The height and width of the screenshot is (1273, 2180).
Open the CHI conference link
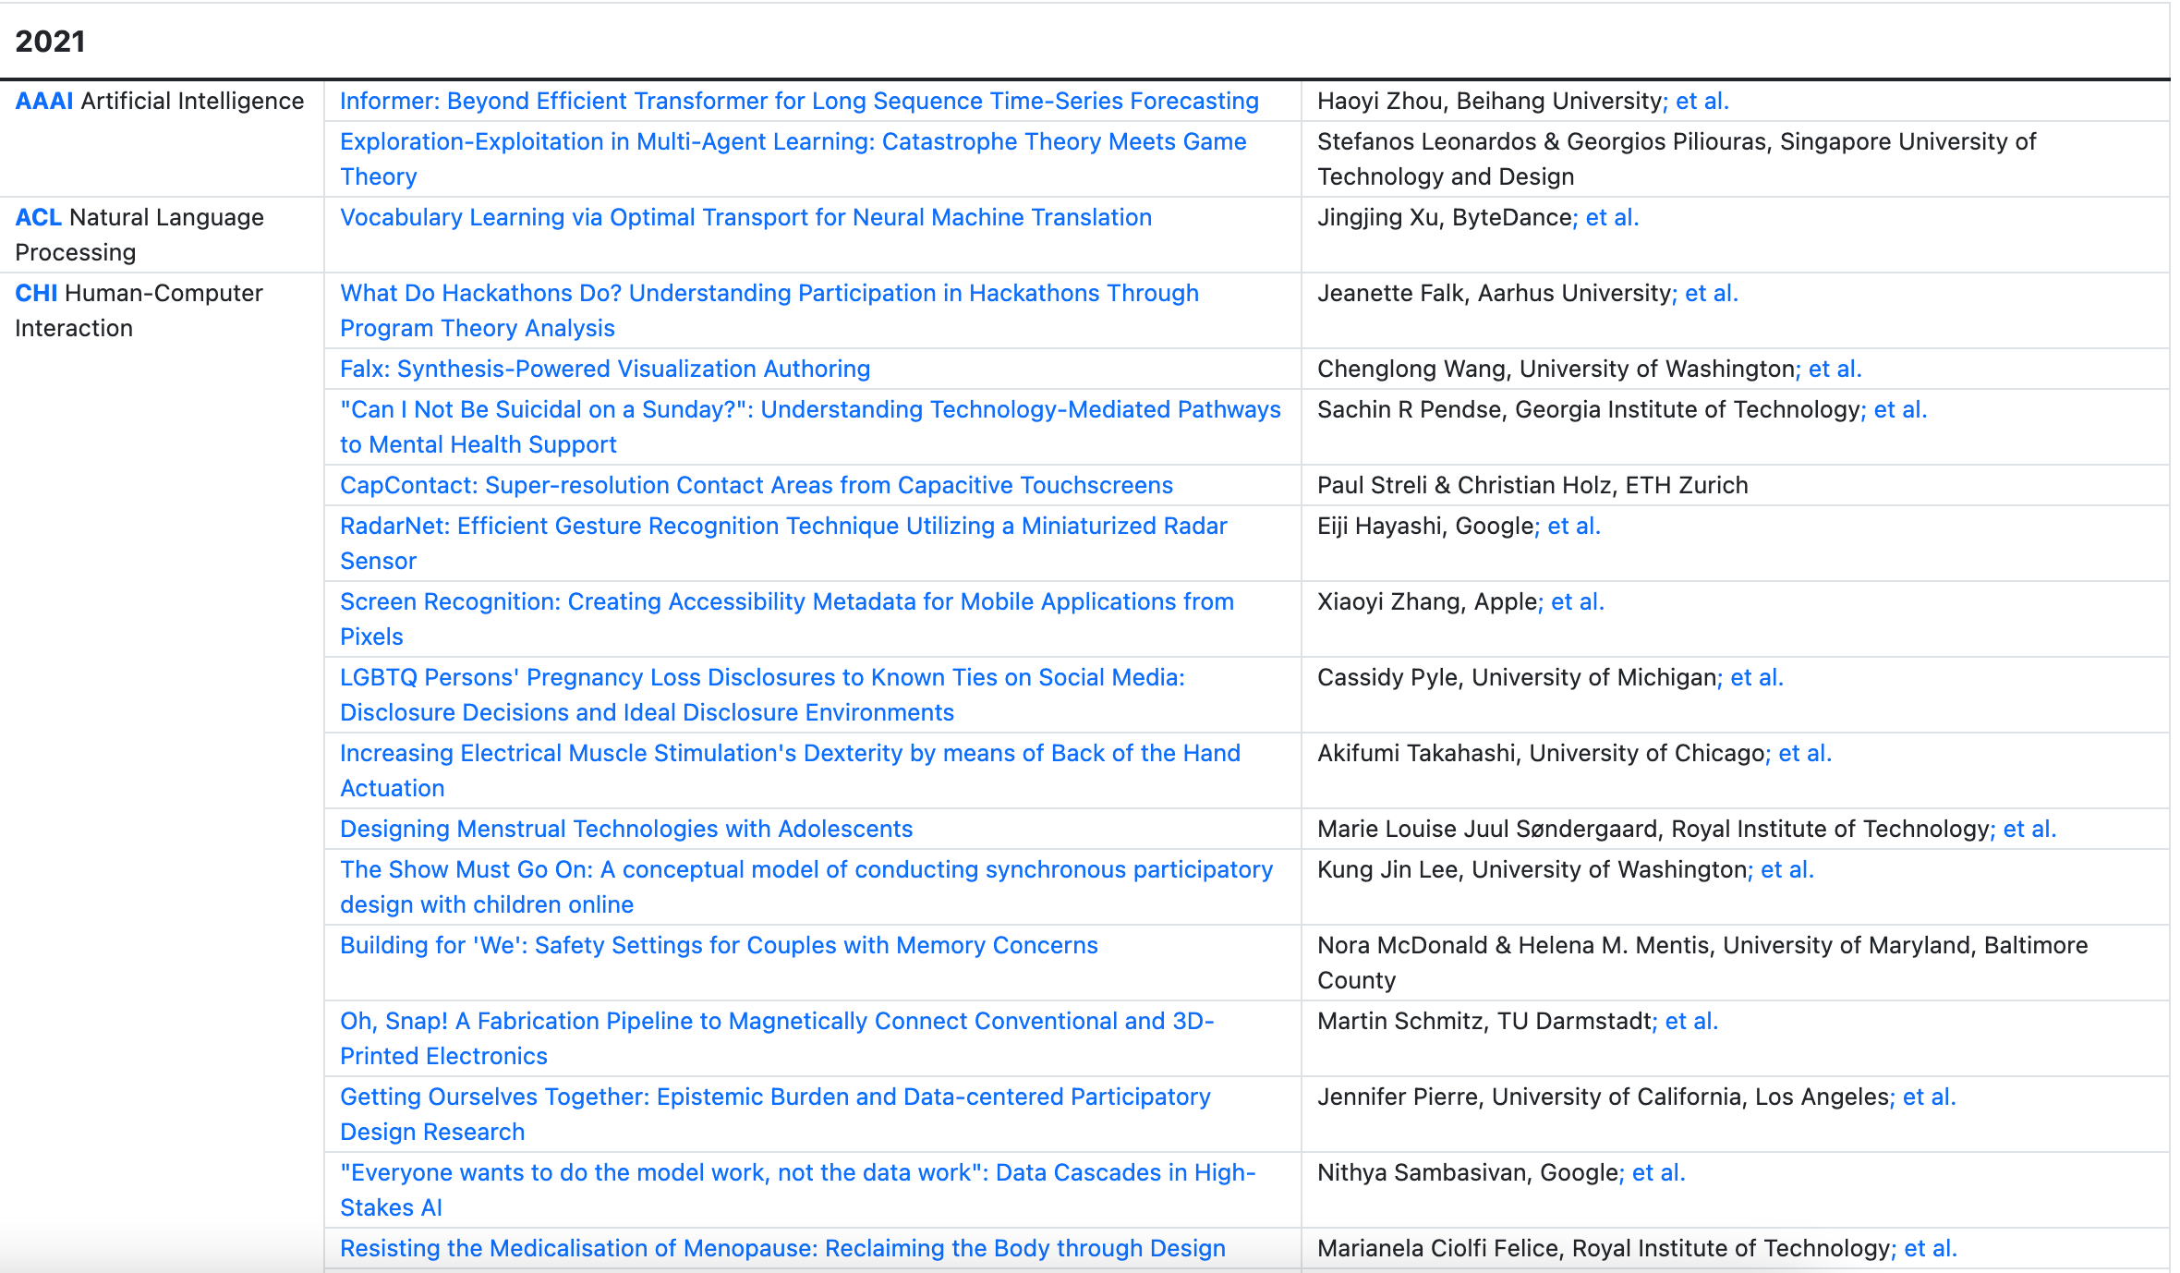37,293
